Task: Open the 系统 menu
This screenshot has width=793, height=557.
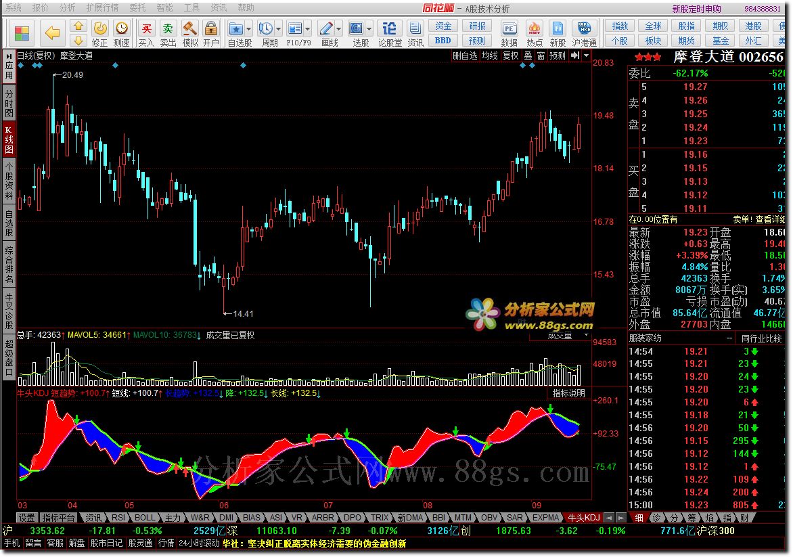Action: 14,8
